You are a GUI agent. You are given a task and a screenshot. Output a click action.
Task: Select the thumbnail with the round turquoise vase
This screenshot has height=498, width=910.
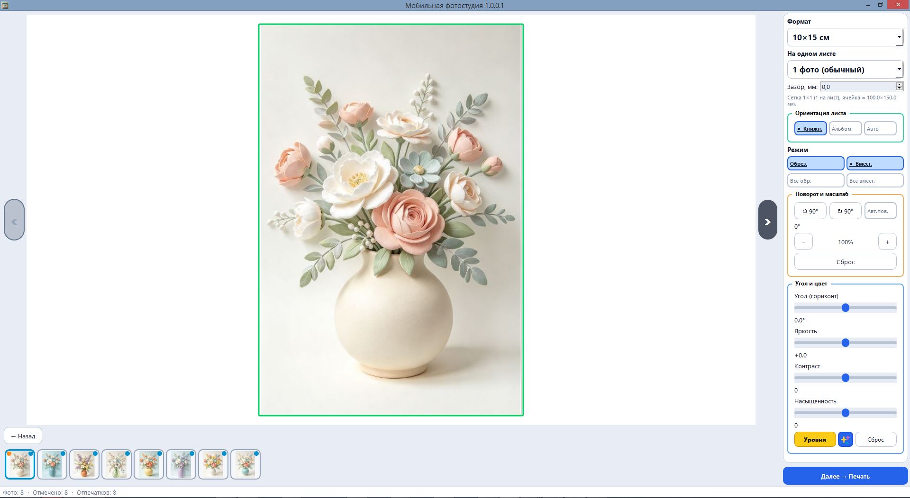click(x=246, y=464)
